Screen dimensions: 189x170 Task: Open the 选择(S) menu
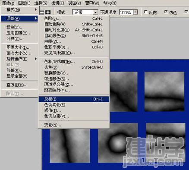[41, 3]
